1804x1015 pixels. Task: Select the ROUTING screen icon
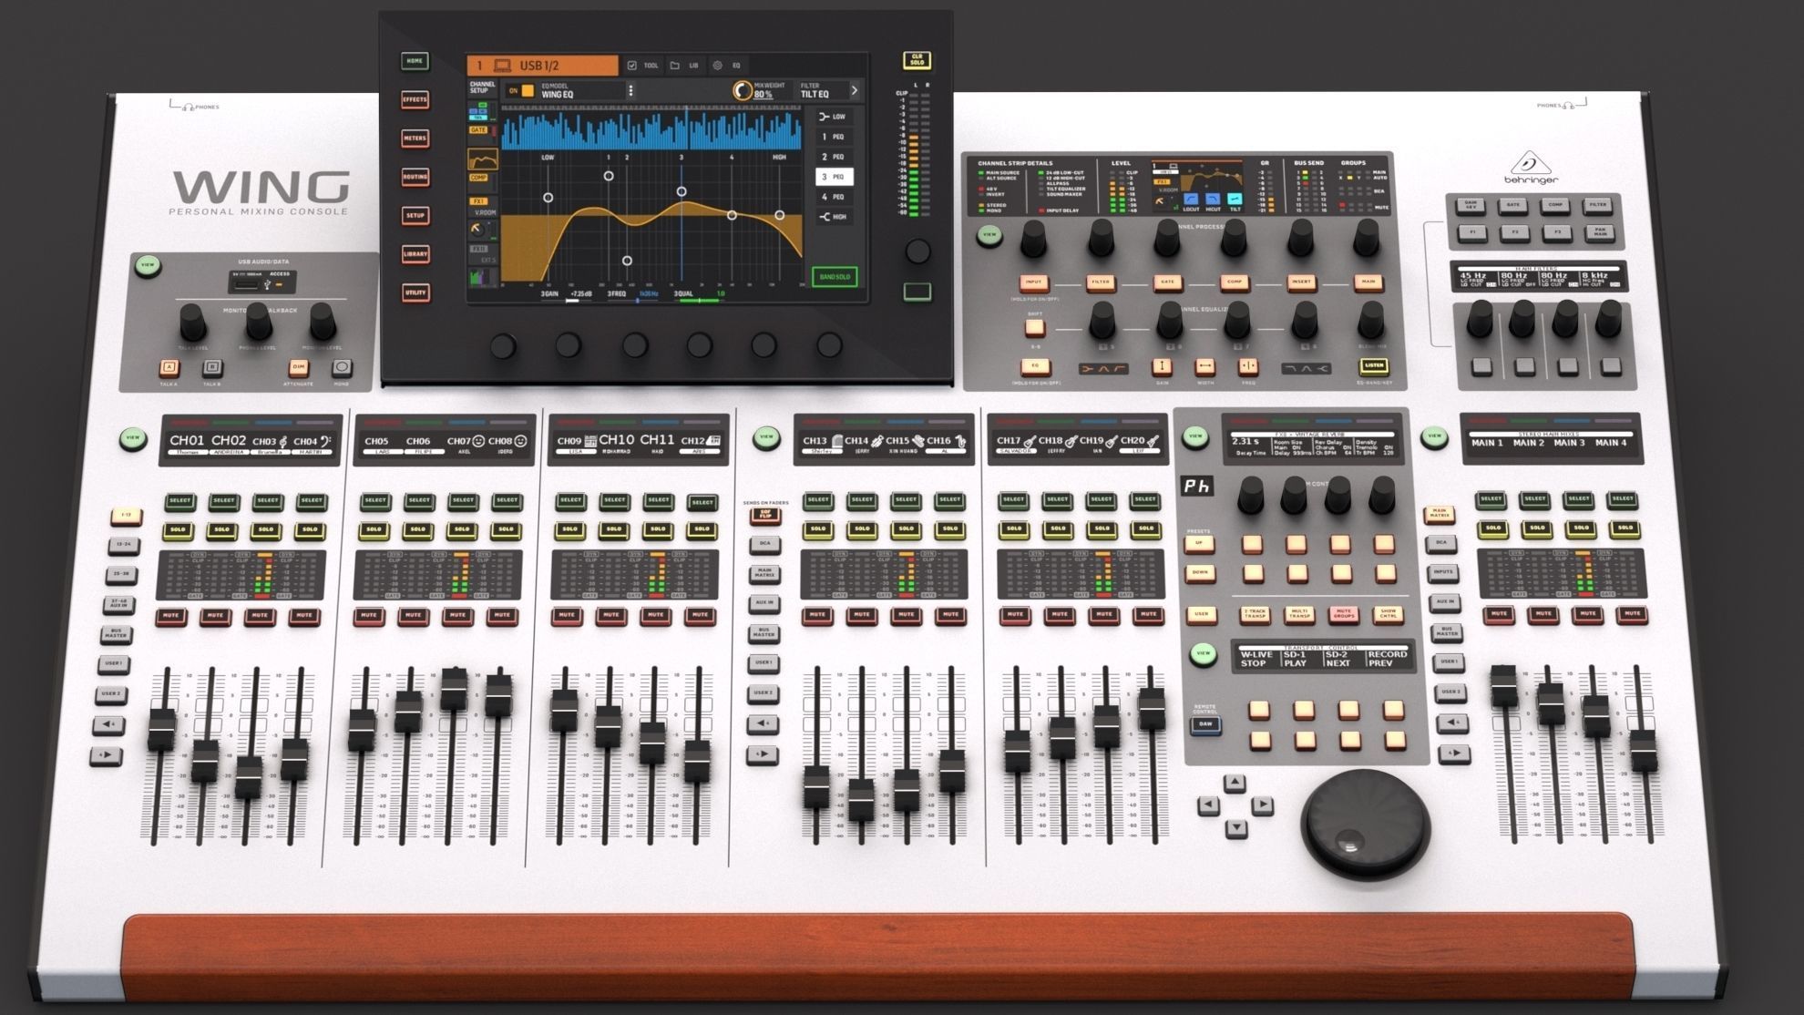(x=415, y=178)
